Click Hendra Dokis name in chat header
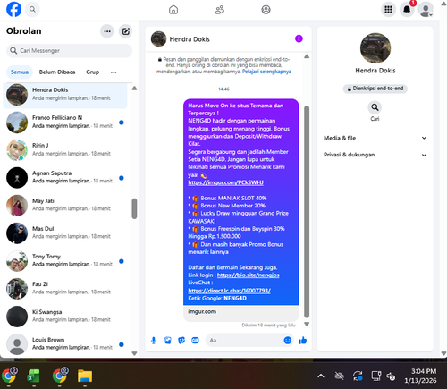The image size is (447, 389). 190,39
